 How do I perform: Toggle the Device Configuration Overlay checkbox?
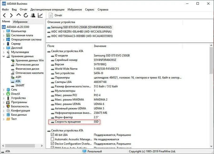click(x=53, y=143)
